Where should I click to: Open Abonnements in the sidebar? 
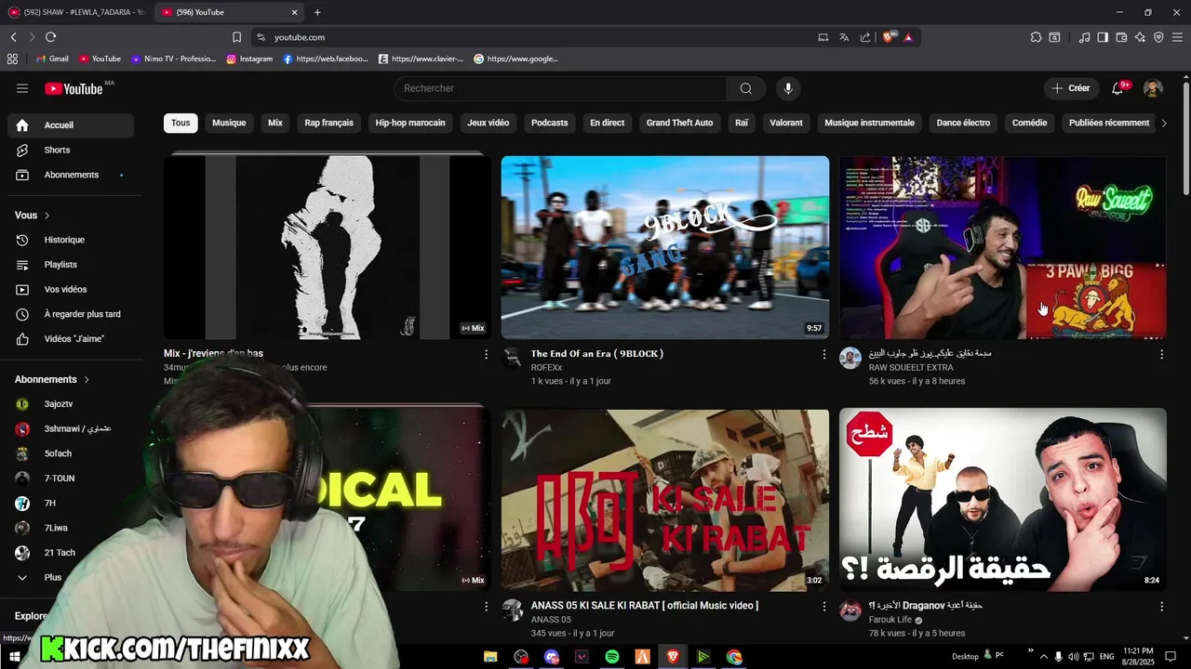point(71,175)
